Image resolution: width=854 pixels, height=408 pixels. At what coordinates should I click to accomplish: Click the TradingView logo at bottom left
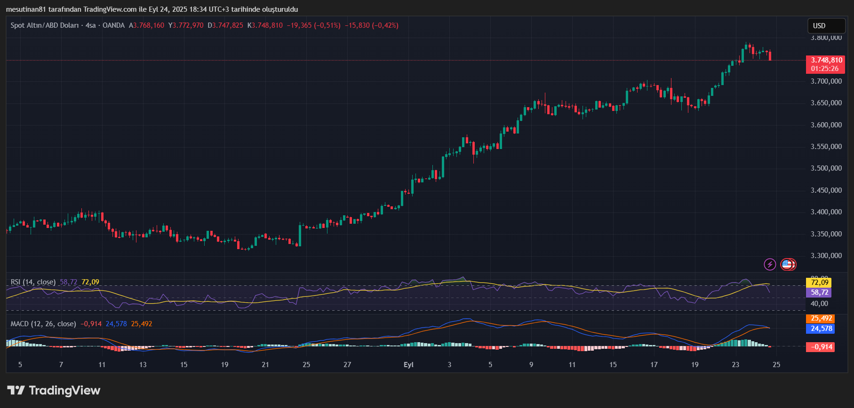pyautogui.click(x=54, y=390)
